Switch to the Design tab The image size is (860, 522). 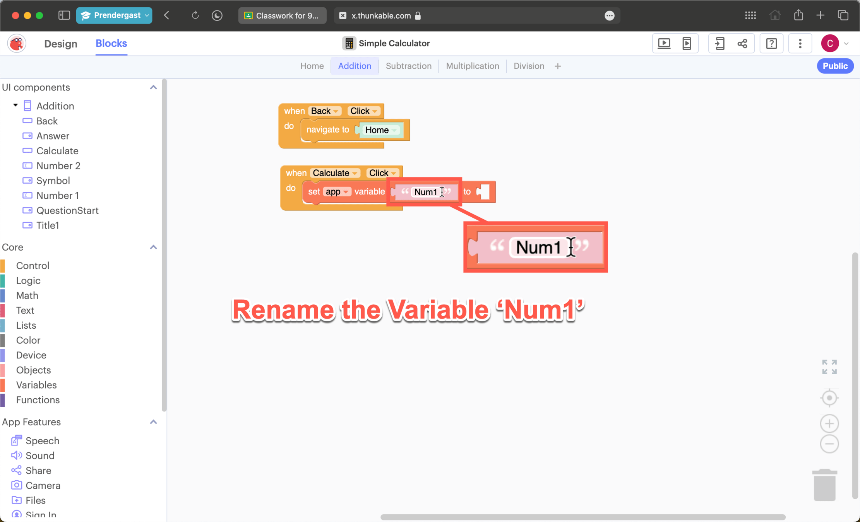click(61, 44)
